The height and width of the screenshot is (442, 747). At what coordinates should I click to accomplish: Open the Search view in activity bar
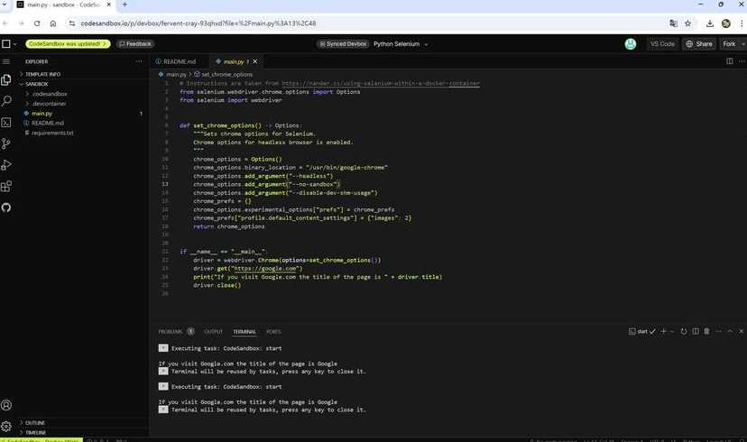[x=6, y=101]
